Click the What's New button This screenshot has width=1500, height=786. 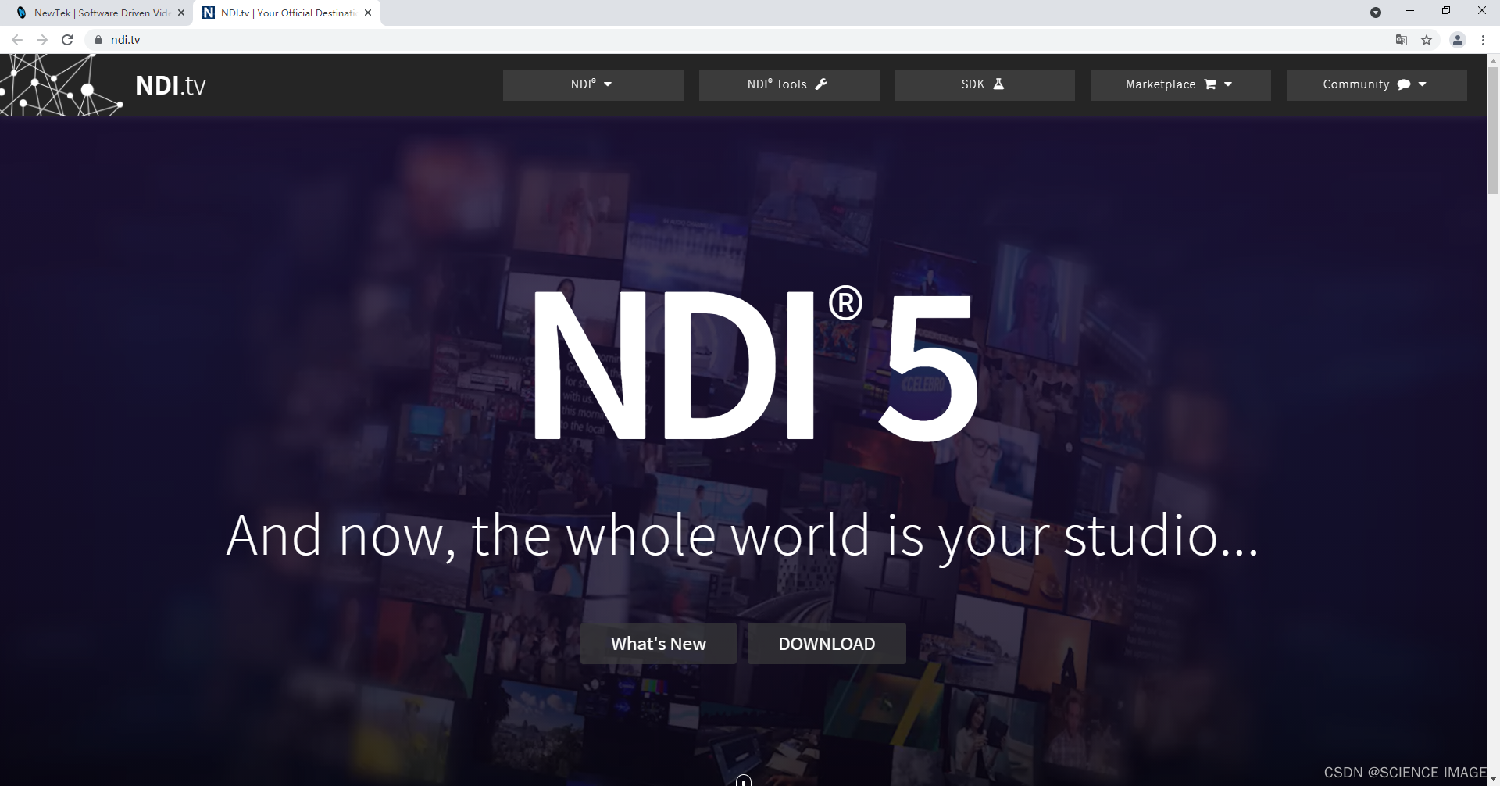point(659,644)
